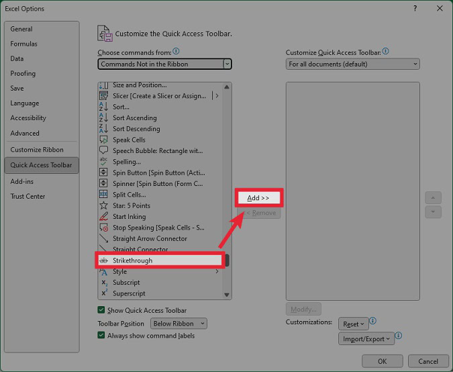
Task: Click info icon next to Reset
Action: pos(372,320)
